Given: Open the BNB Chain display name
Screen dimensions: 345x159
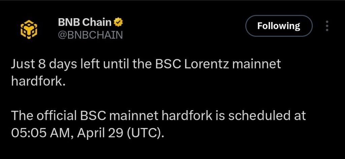Looking at the screenshot, I should point(85,23).
